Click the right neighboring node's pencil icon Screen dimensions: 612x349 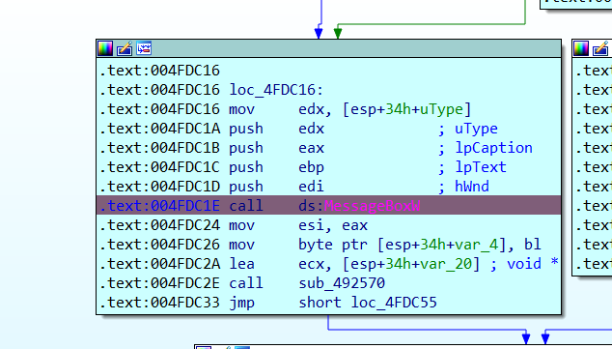click(x=600, y=48)
